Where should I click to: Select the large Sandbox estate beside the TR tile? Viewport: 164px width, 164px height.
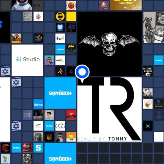60,93
